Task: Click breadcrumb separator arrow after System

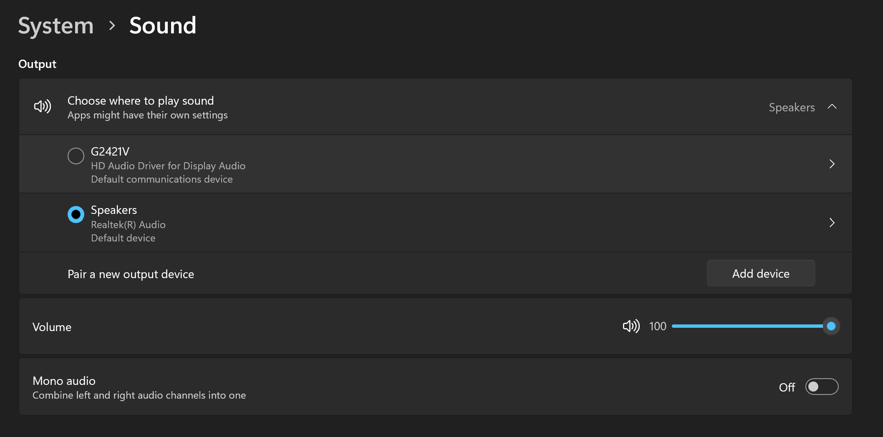Action: [112, 26]
